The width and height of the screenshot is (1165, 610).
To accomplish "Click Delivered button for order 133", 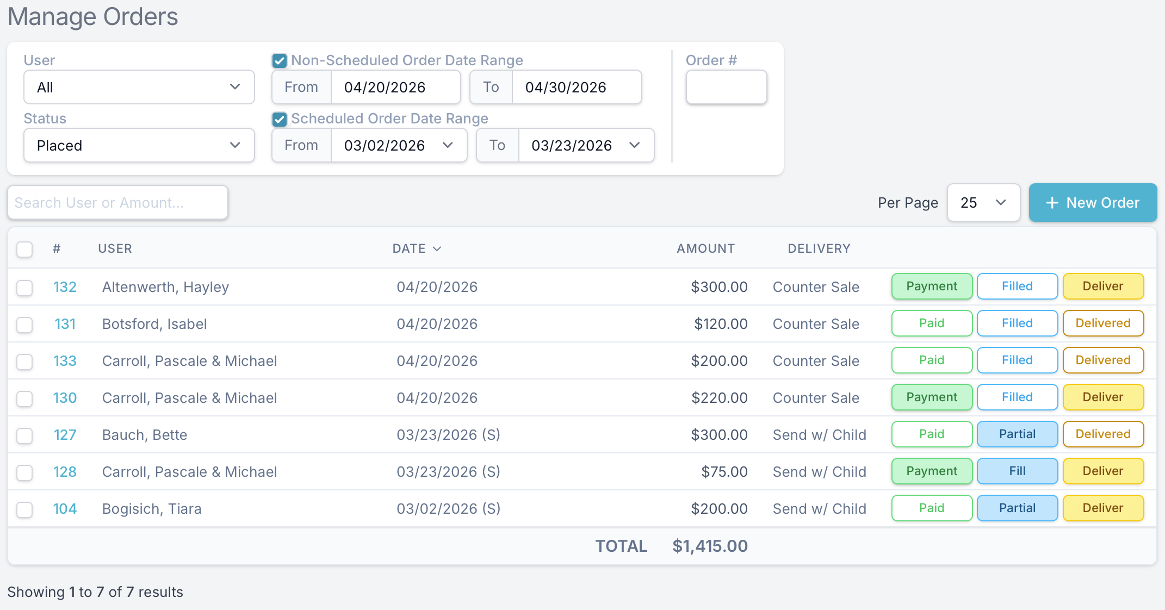I will (x=1103, y=360).
